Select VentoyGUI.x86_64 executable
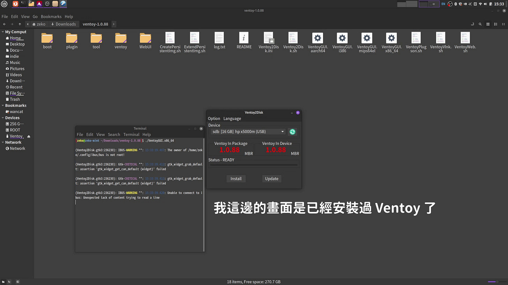Screen dimensions: 508x285 click(x=391, y=42)
